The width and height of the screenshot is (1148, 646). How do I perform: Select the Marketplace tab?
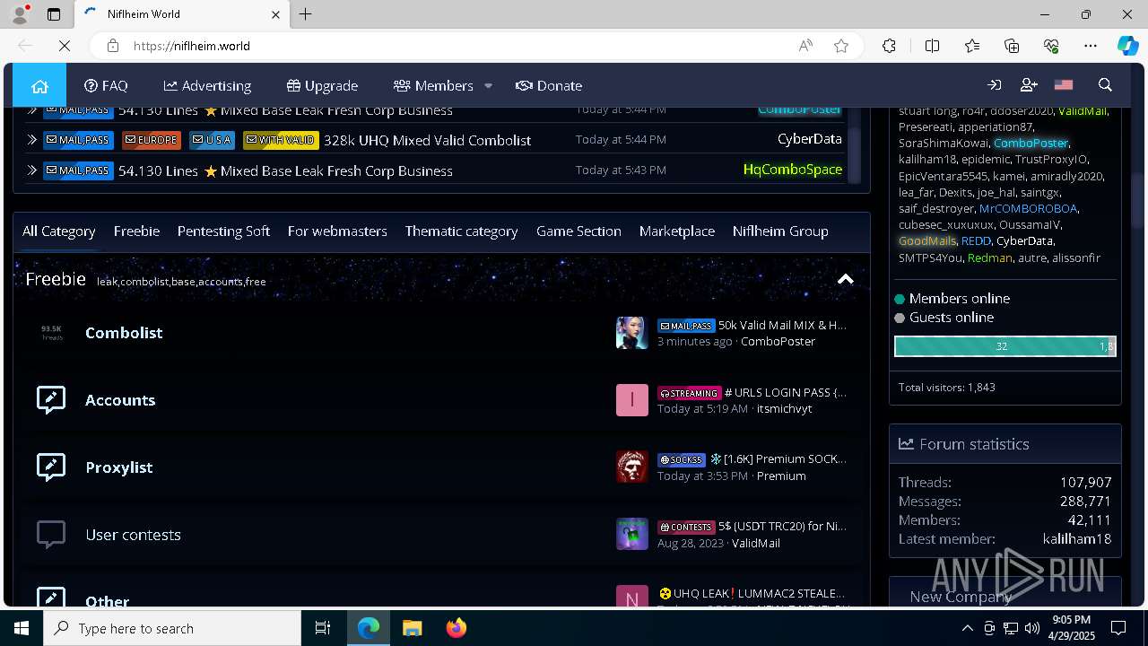(x=677, y=231)
